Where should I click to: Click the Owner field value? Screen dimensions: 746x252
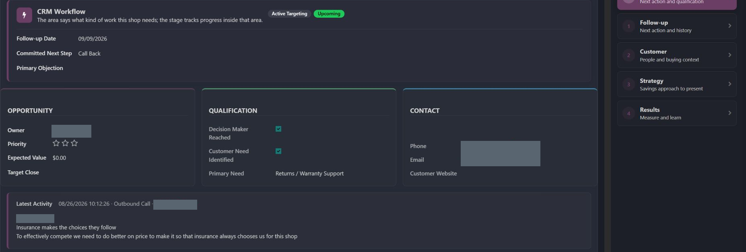pyautogui.click(x=71, y=131)
